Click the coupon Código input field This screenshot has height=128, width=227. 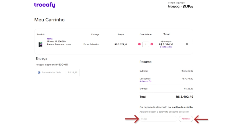(x=158, y=119)
